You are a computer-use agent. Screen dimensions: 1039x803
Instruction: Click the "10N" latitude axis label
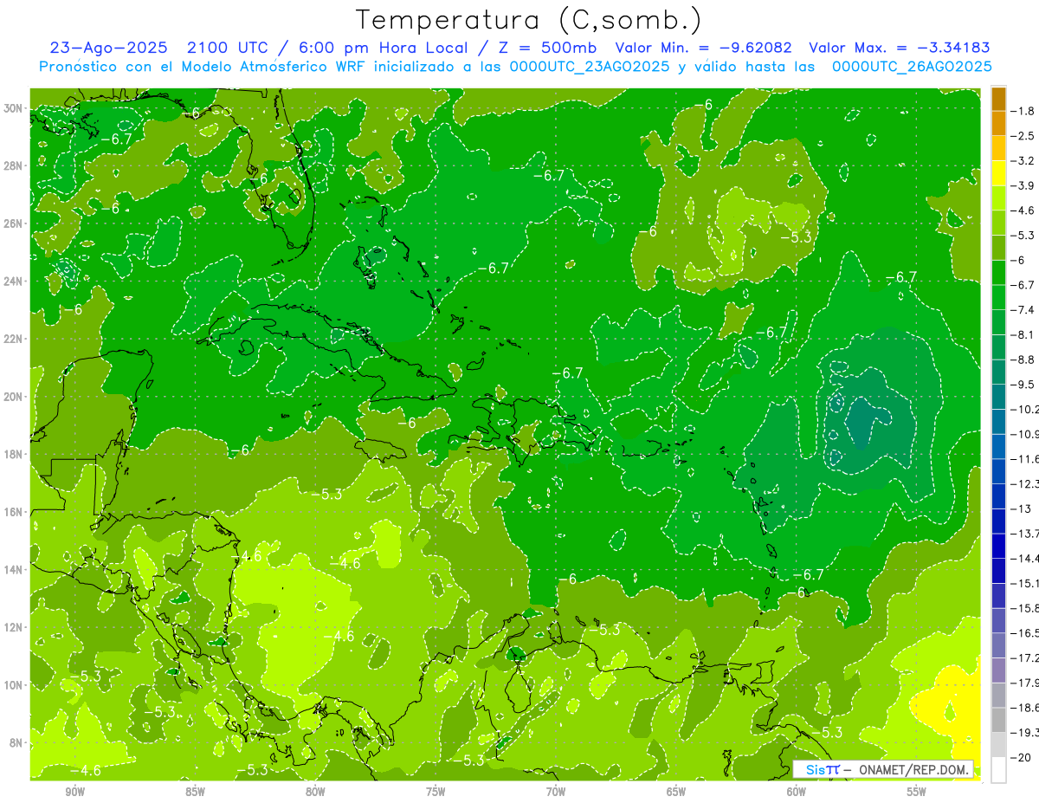(x=14, y=685)
